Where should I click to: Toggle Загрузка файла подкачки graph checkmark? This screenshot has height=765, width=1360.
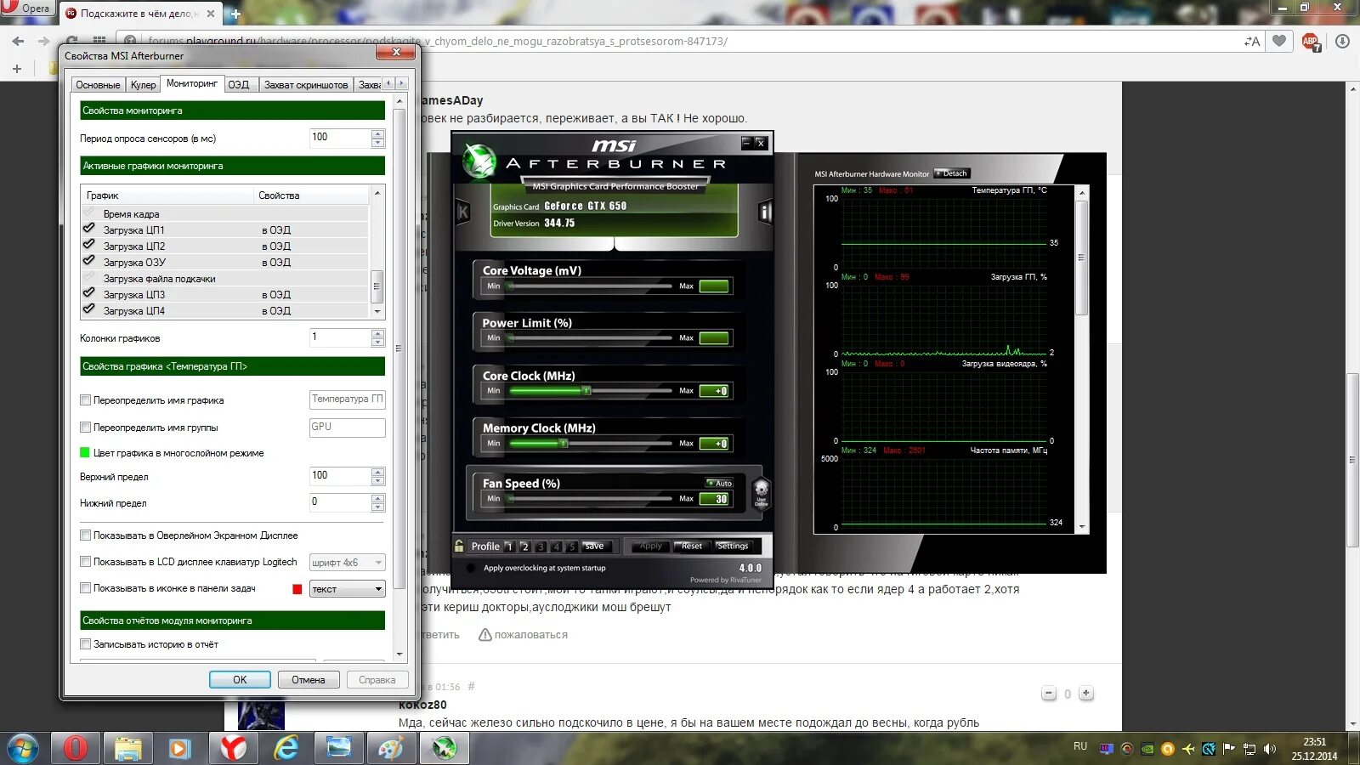coord(88,278)
